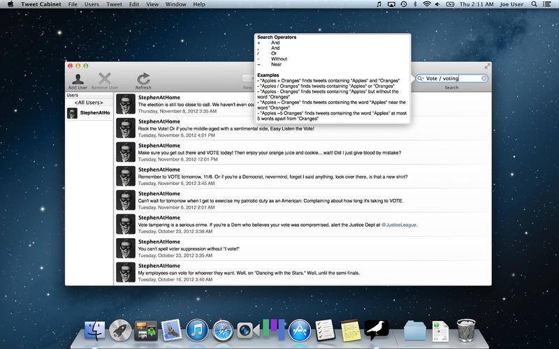Open the View menu

pos(152,4)
